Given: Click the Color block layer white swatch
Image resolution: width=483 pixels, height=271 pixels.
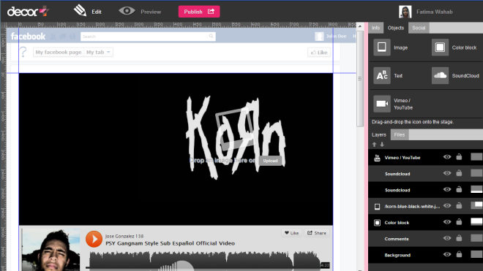Looking at the screenshot, I should click(x=476, y=221).
